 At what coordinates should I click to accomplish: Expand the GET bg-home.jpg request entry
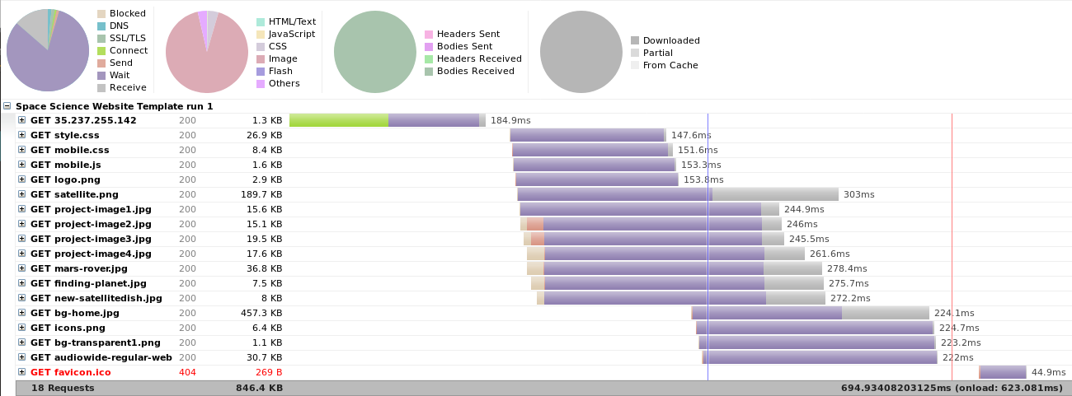point(22,313)
